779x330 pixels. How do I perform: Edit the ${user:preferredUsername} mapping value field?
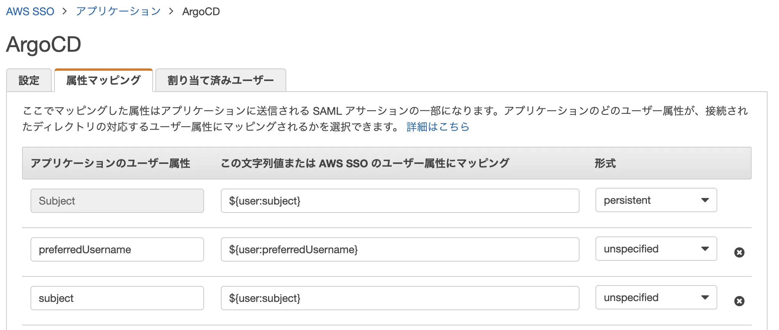[x=400, y=249]
